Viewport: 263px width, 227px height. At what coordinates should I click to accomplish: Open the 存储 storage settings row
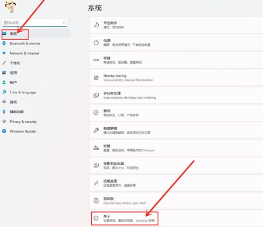[x=176, y=60]
